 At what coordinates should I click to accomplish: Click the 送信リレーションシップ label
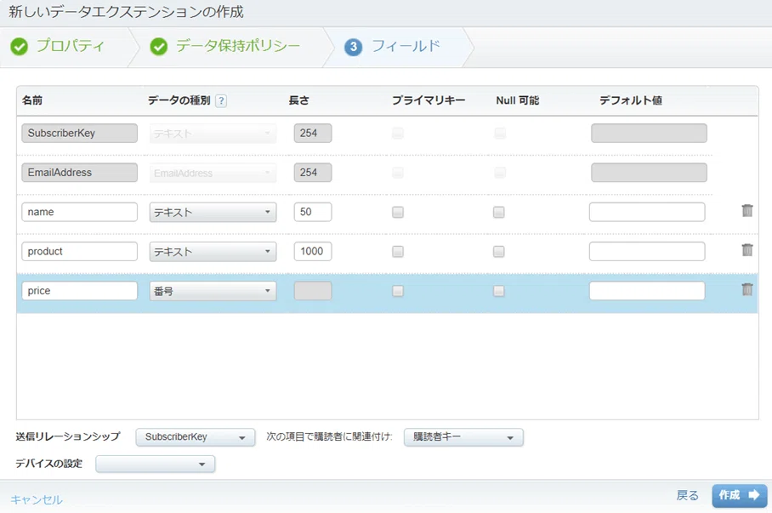pyautogui.click(x=68, y=436)
